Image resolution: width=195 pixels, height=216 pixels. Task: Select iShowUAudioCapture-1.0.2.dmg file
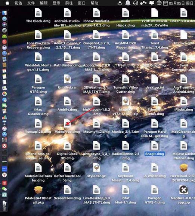point(96,12)
